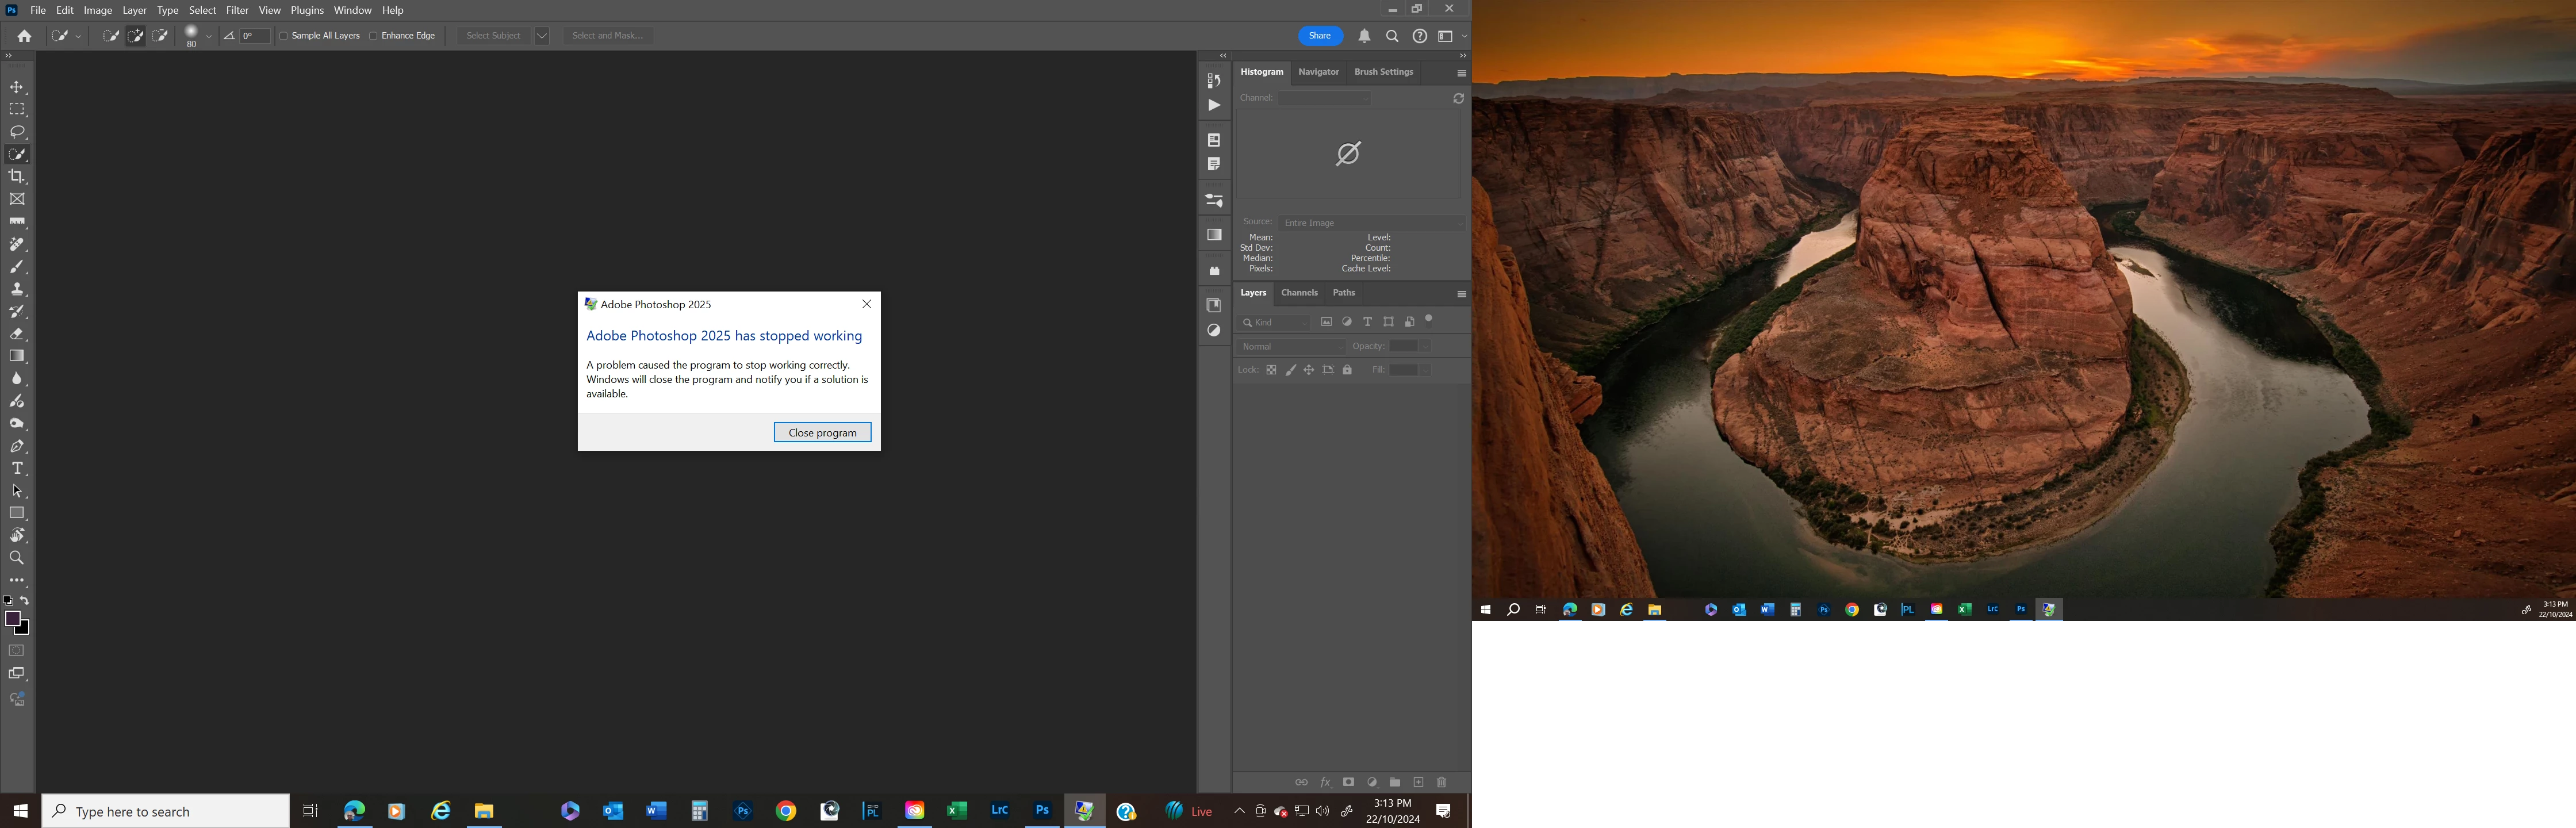Image resolution: width=2576 pixels, height=828 pixels.
Task: Open the notifications bell icon
Action: 1364,36
